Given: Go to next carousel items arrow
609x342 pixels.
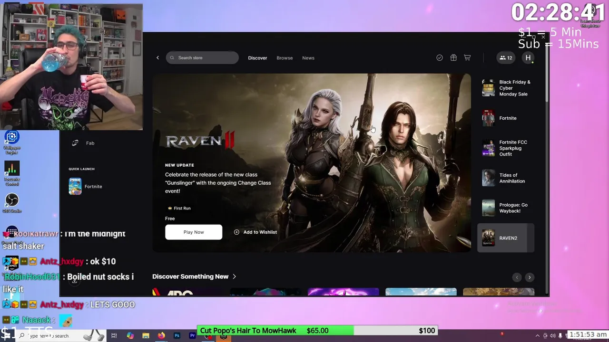Looking at the screenshot, I should 530,277.
